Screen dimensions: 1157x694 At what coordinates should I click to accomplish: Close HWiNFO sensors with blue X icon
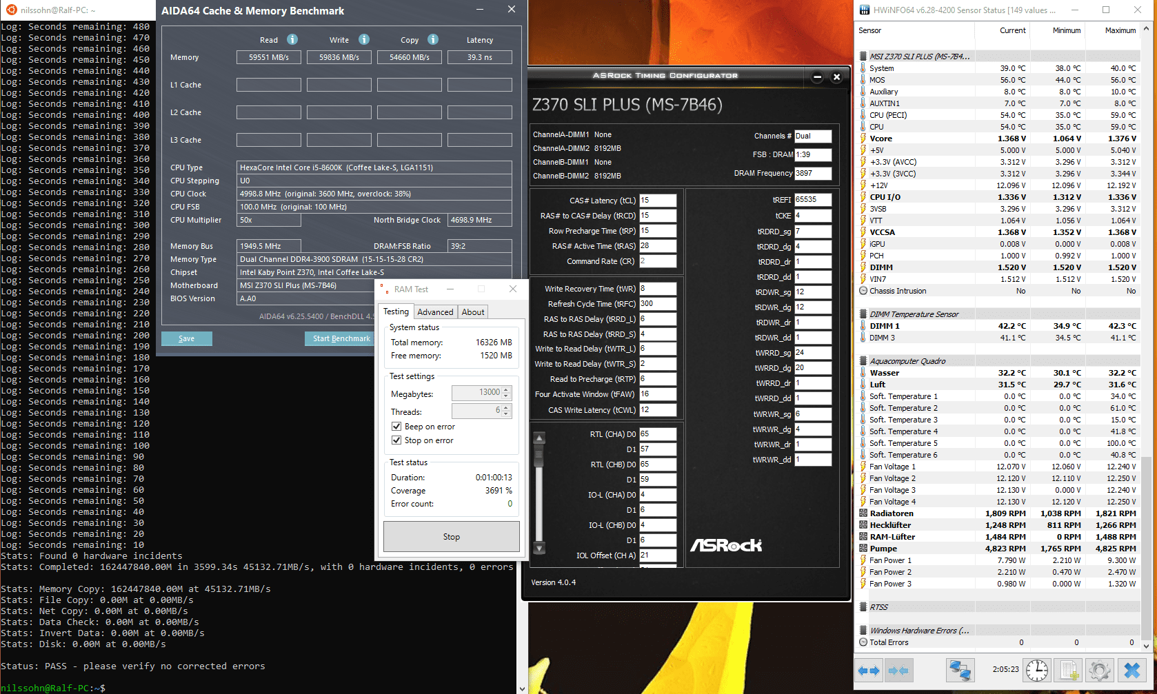(1132, 671)
